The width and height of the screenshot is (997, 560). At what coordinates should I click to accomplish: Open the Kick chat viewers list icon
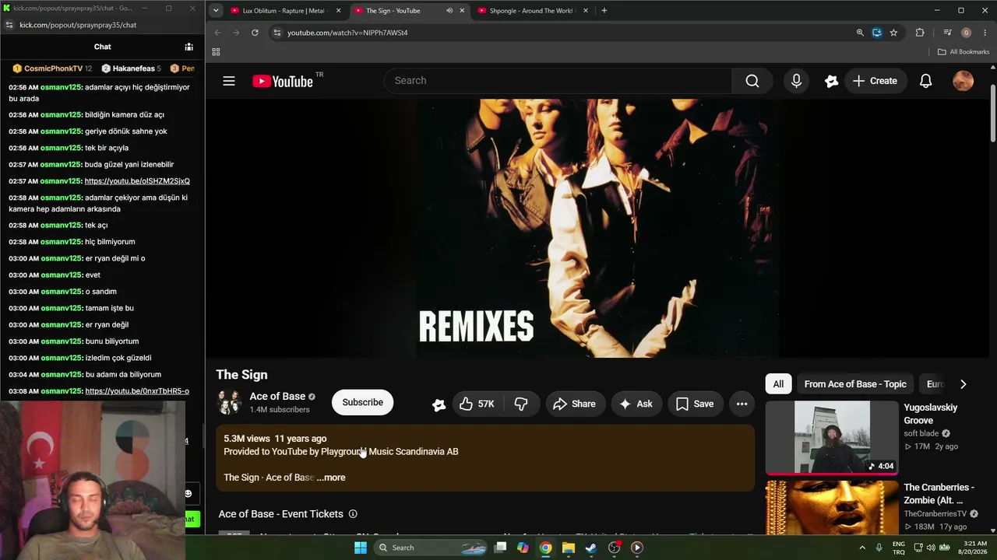188,47
